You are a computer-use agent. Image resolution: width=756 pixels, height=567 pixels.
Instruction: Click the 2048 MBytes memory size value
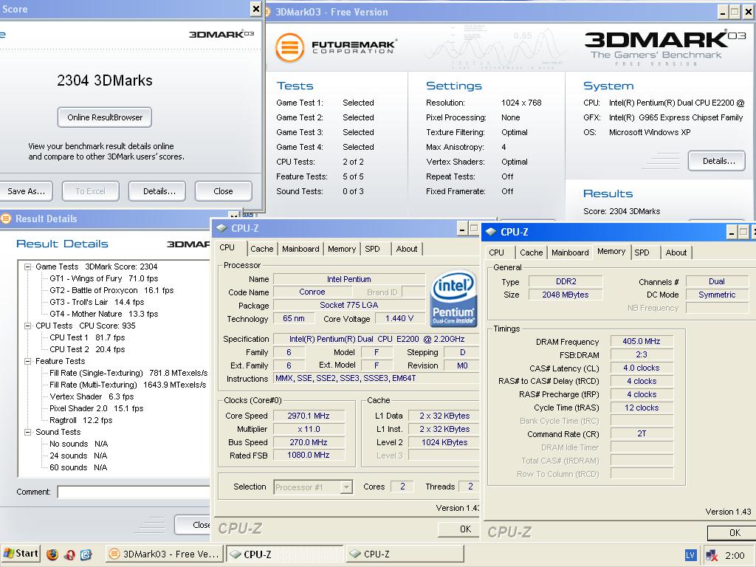click(x=566, y=295)
